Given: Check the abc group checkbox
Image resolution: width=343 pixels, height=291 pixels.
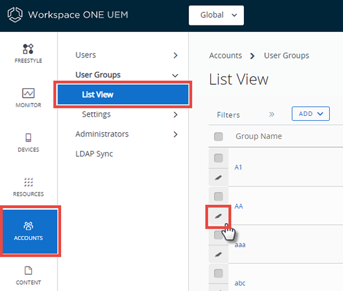Looking at the screenshot, I should pos(218,274).
